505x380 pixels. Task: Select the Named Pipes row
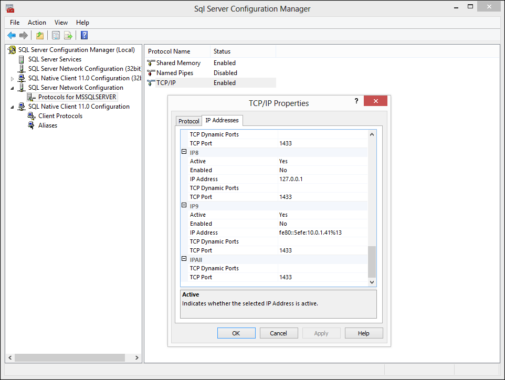point(211,73)
